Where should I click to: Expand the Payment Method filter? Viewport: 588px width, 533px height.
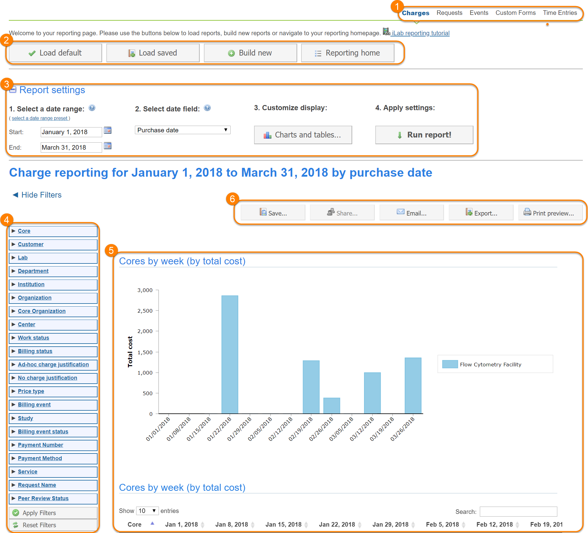[40, 458]
